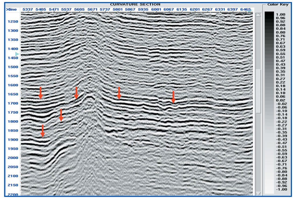Click time axis value 1500
Viewport: 296px width, 199px height.
tap(13, 67)
